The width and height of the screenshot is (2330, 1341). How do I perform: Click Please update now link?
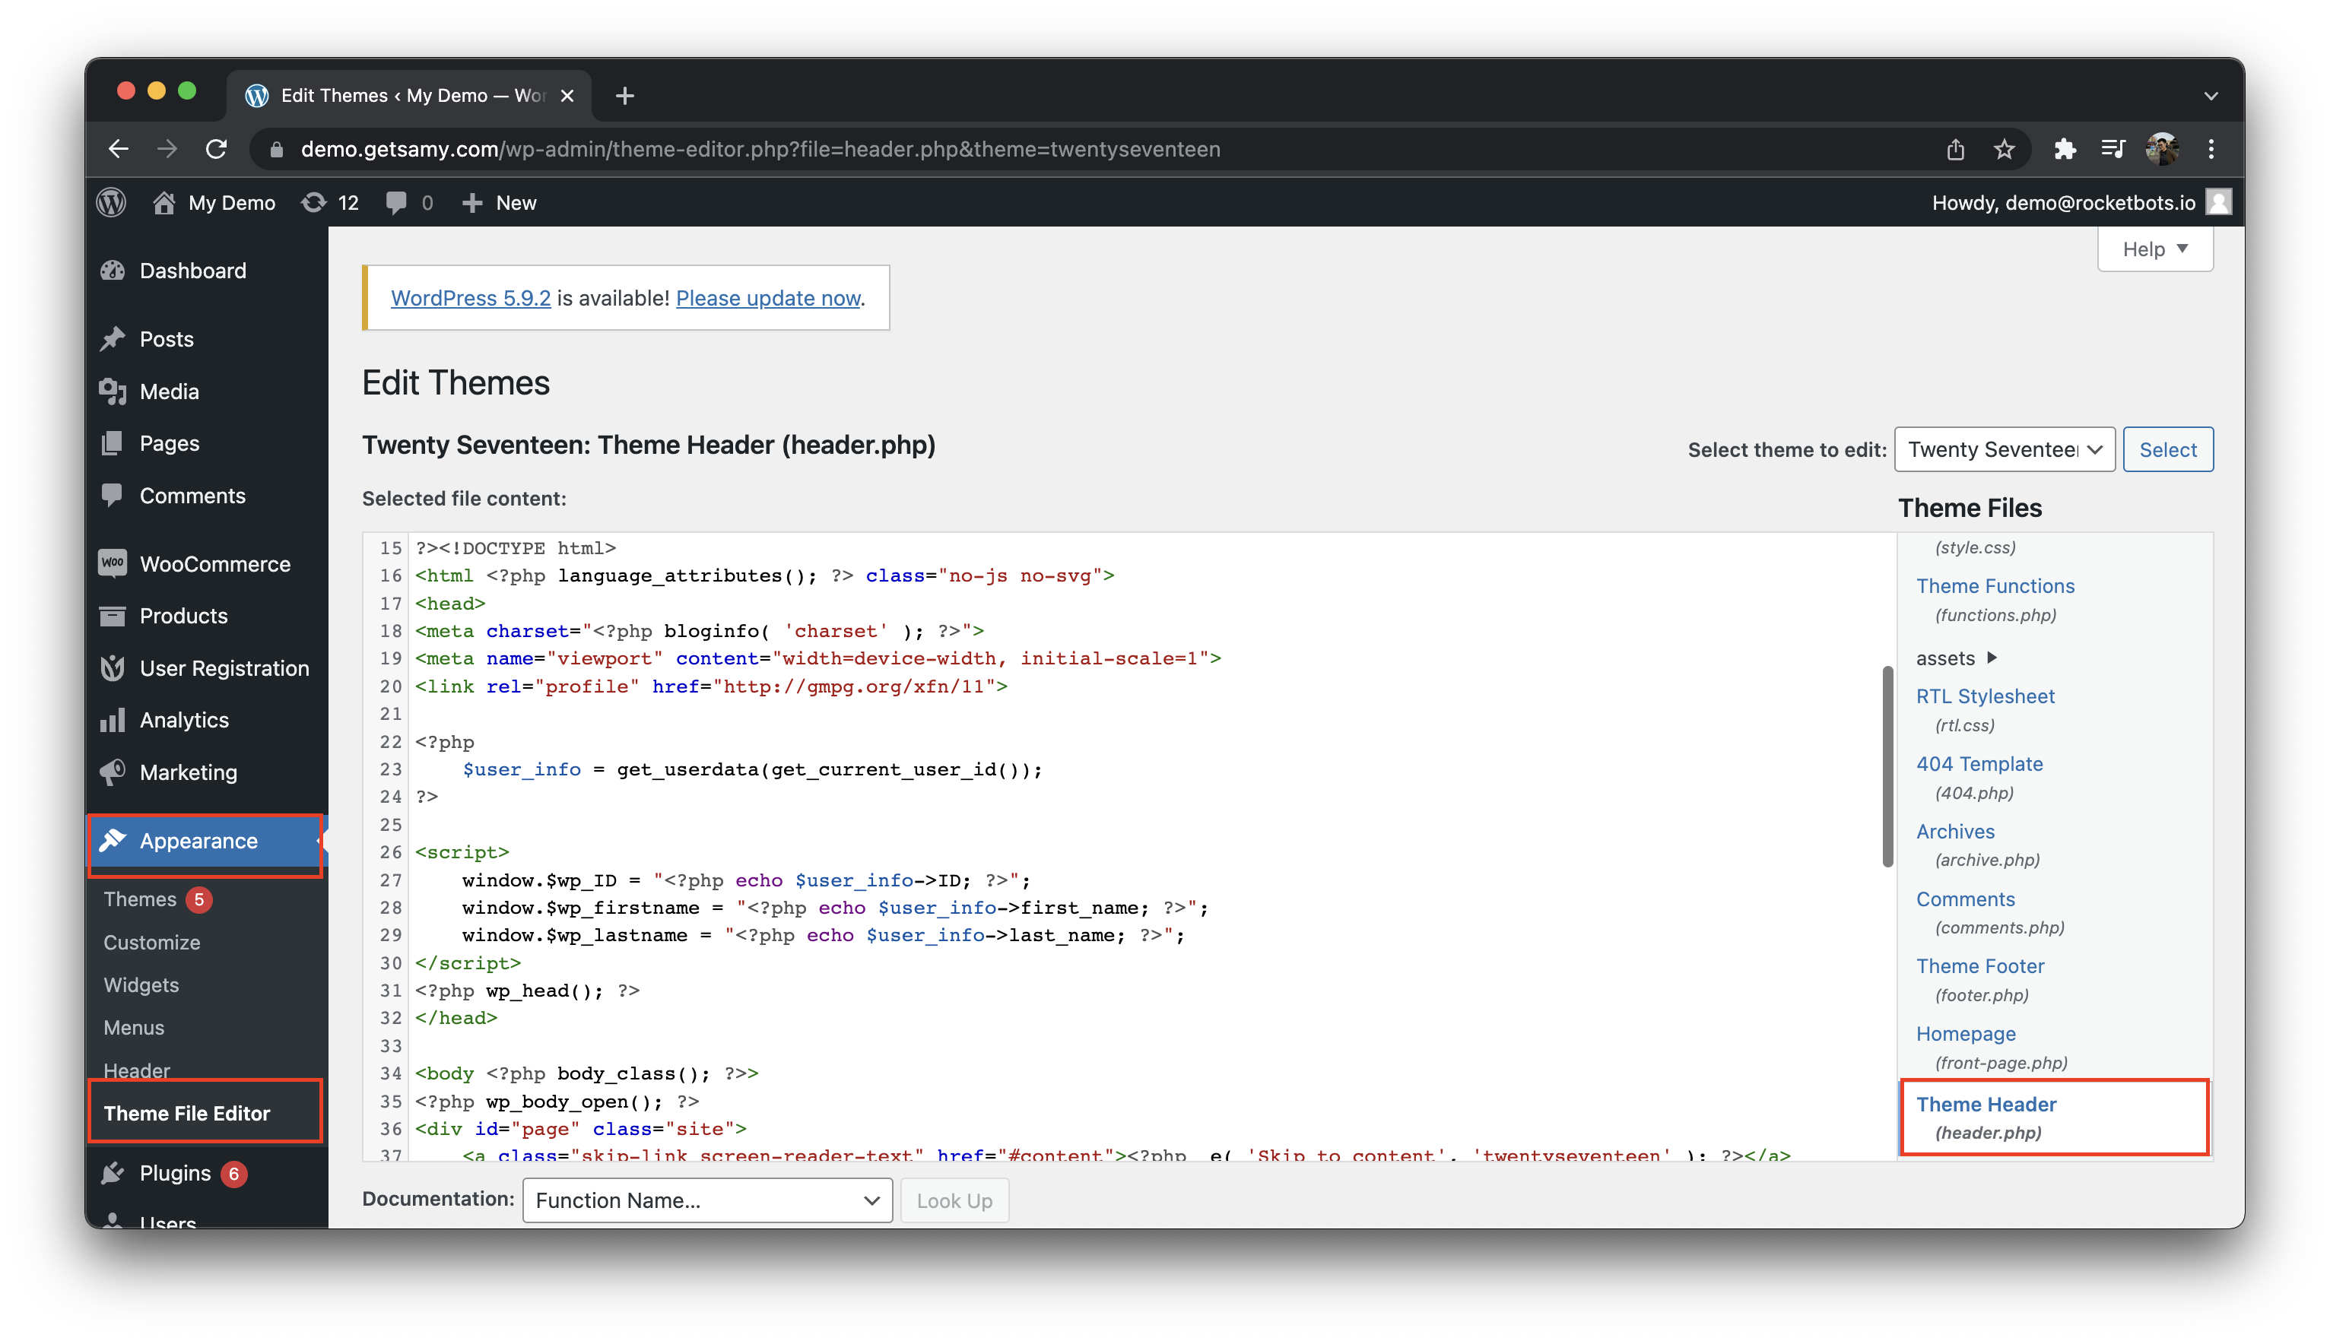coord(767,298)
